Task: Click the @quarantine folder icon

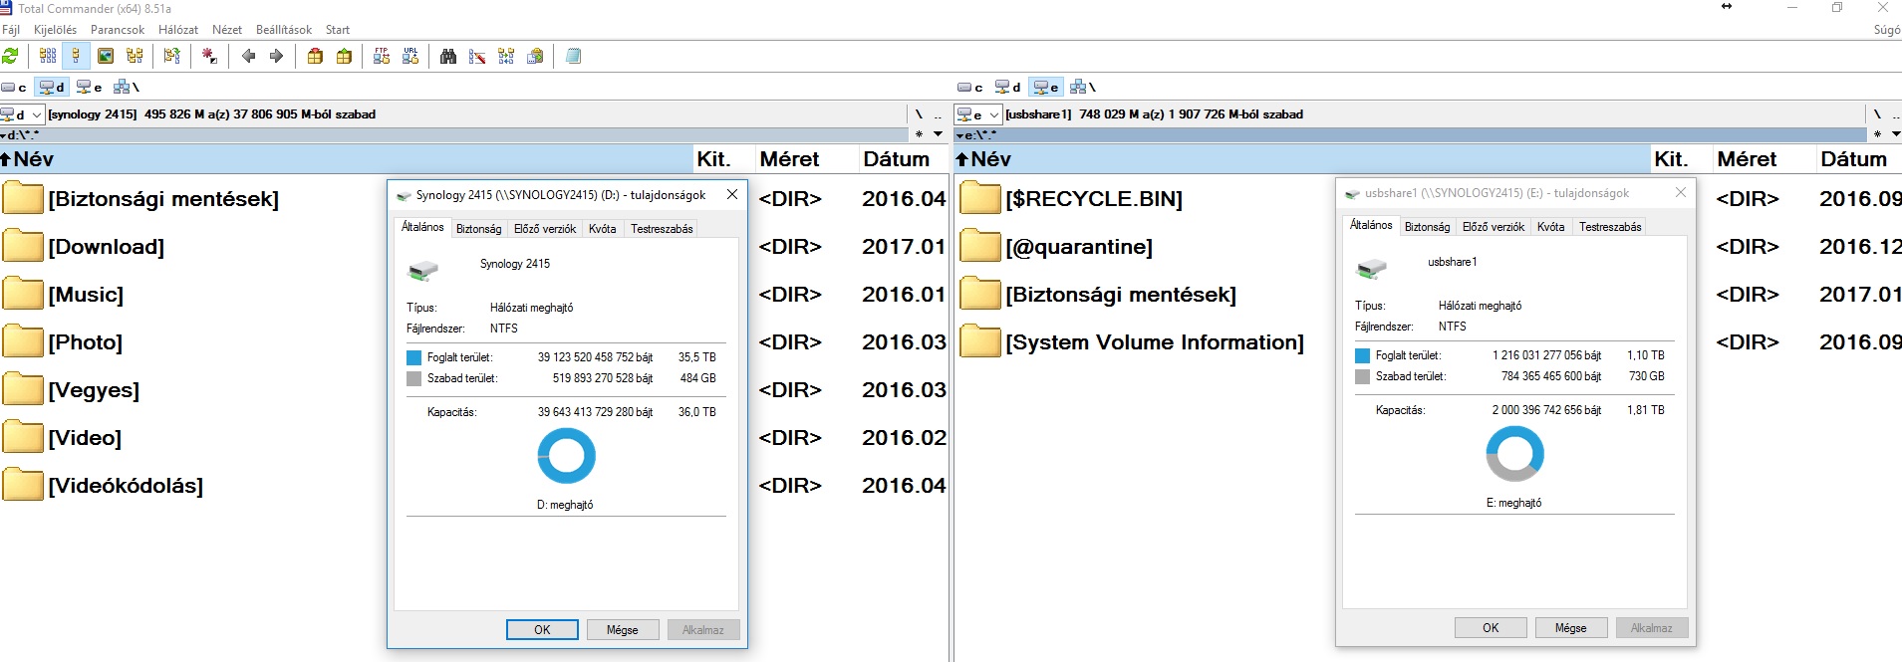Action: pos(979,246)
